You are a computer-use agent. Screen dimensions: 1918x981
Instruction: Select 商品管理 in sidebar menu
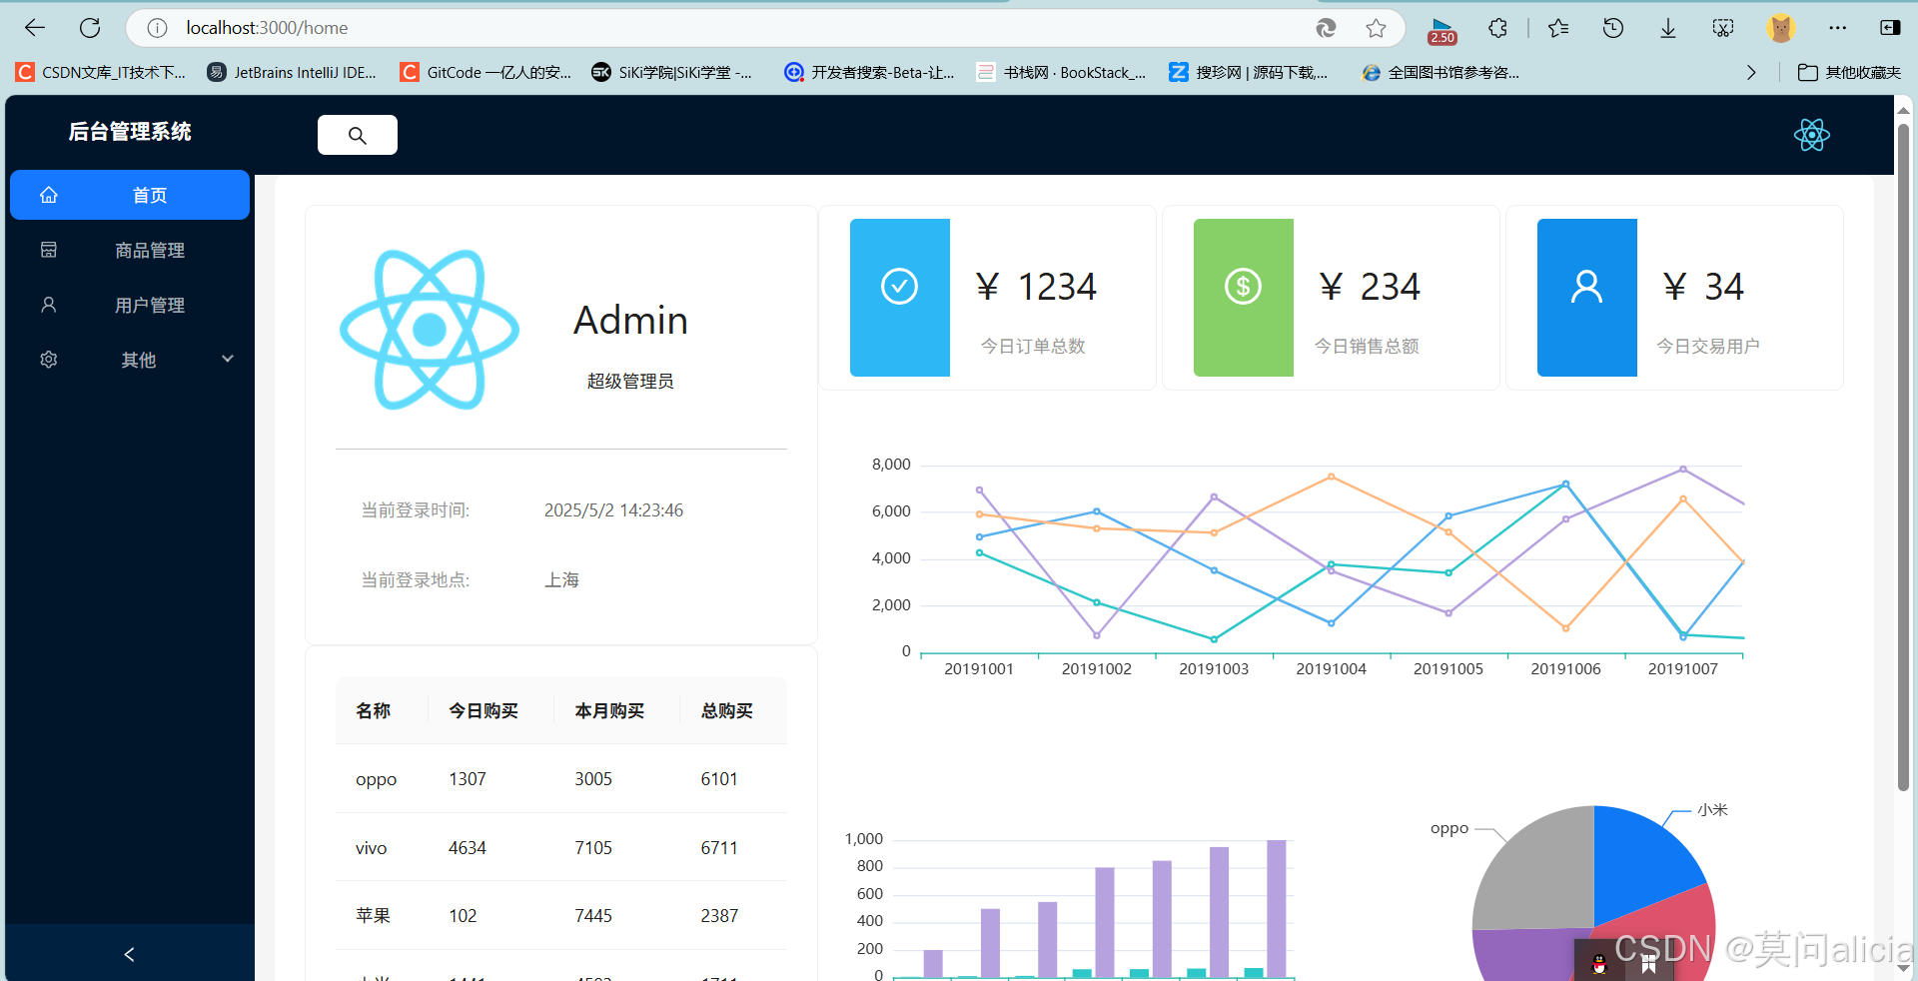pos(130,250)
